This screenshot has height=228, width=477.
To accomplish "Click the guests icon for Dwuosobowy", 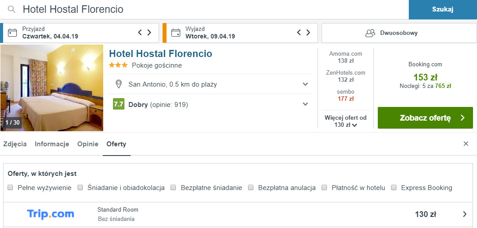I will (370, 33).
